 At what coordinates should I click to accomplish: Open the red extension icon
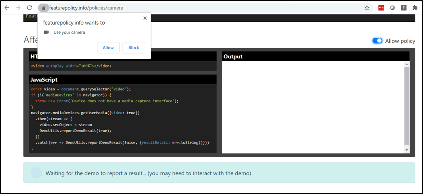381,8
